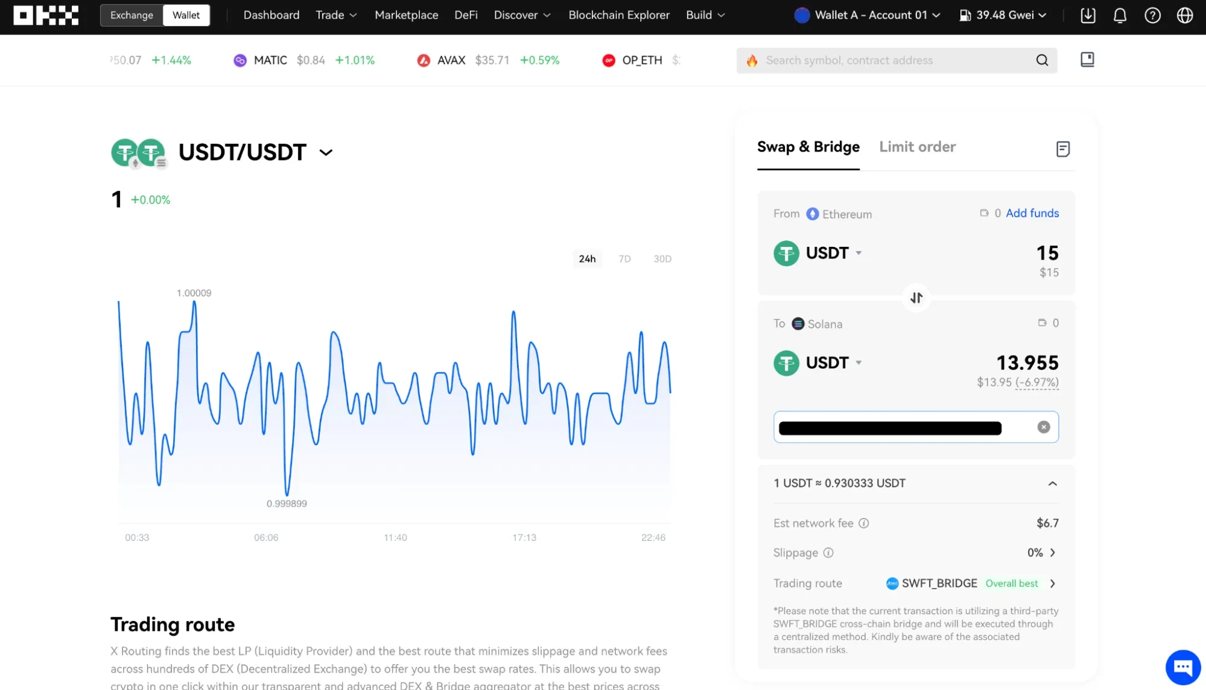Click the OP_ETH ticker icon
This screenshot has height=690, width=1206.
609,60
